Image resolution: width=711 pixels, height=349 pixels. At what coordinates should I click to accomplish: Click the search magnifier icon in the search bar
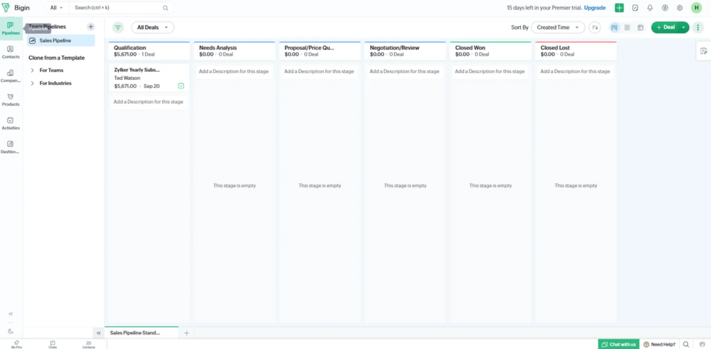pyautogui.click(x=165, y=8)
